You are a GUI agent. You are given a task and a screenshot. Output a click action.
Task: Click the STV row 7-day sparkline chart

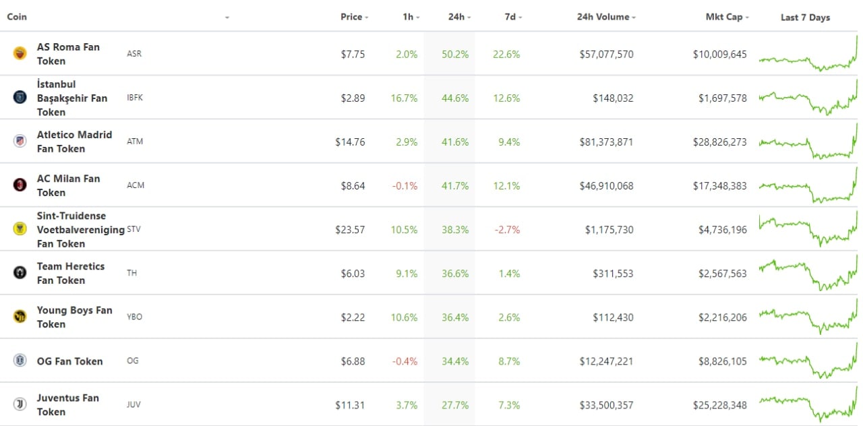(808, 229)
